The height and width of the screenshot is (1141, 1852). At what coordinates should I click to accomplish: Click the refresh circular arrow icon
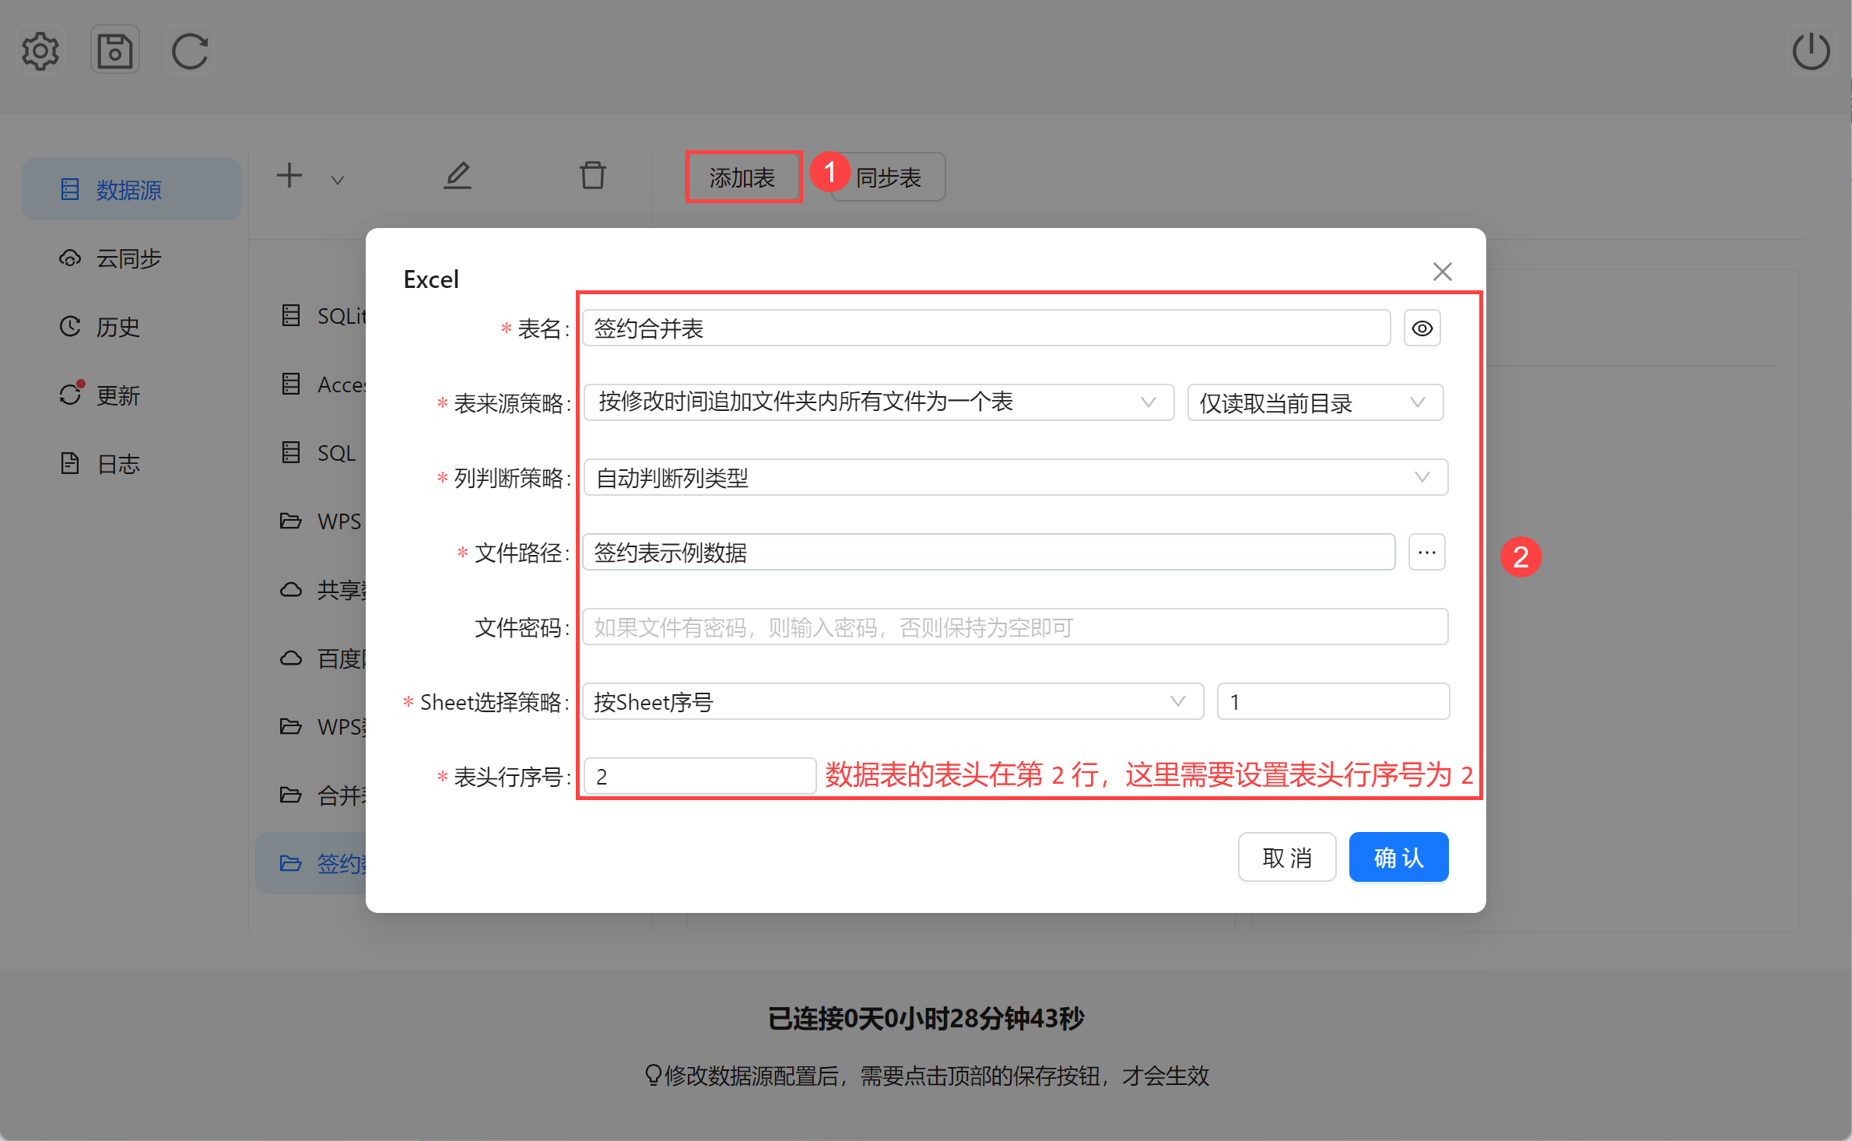(190, 51)
